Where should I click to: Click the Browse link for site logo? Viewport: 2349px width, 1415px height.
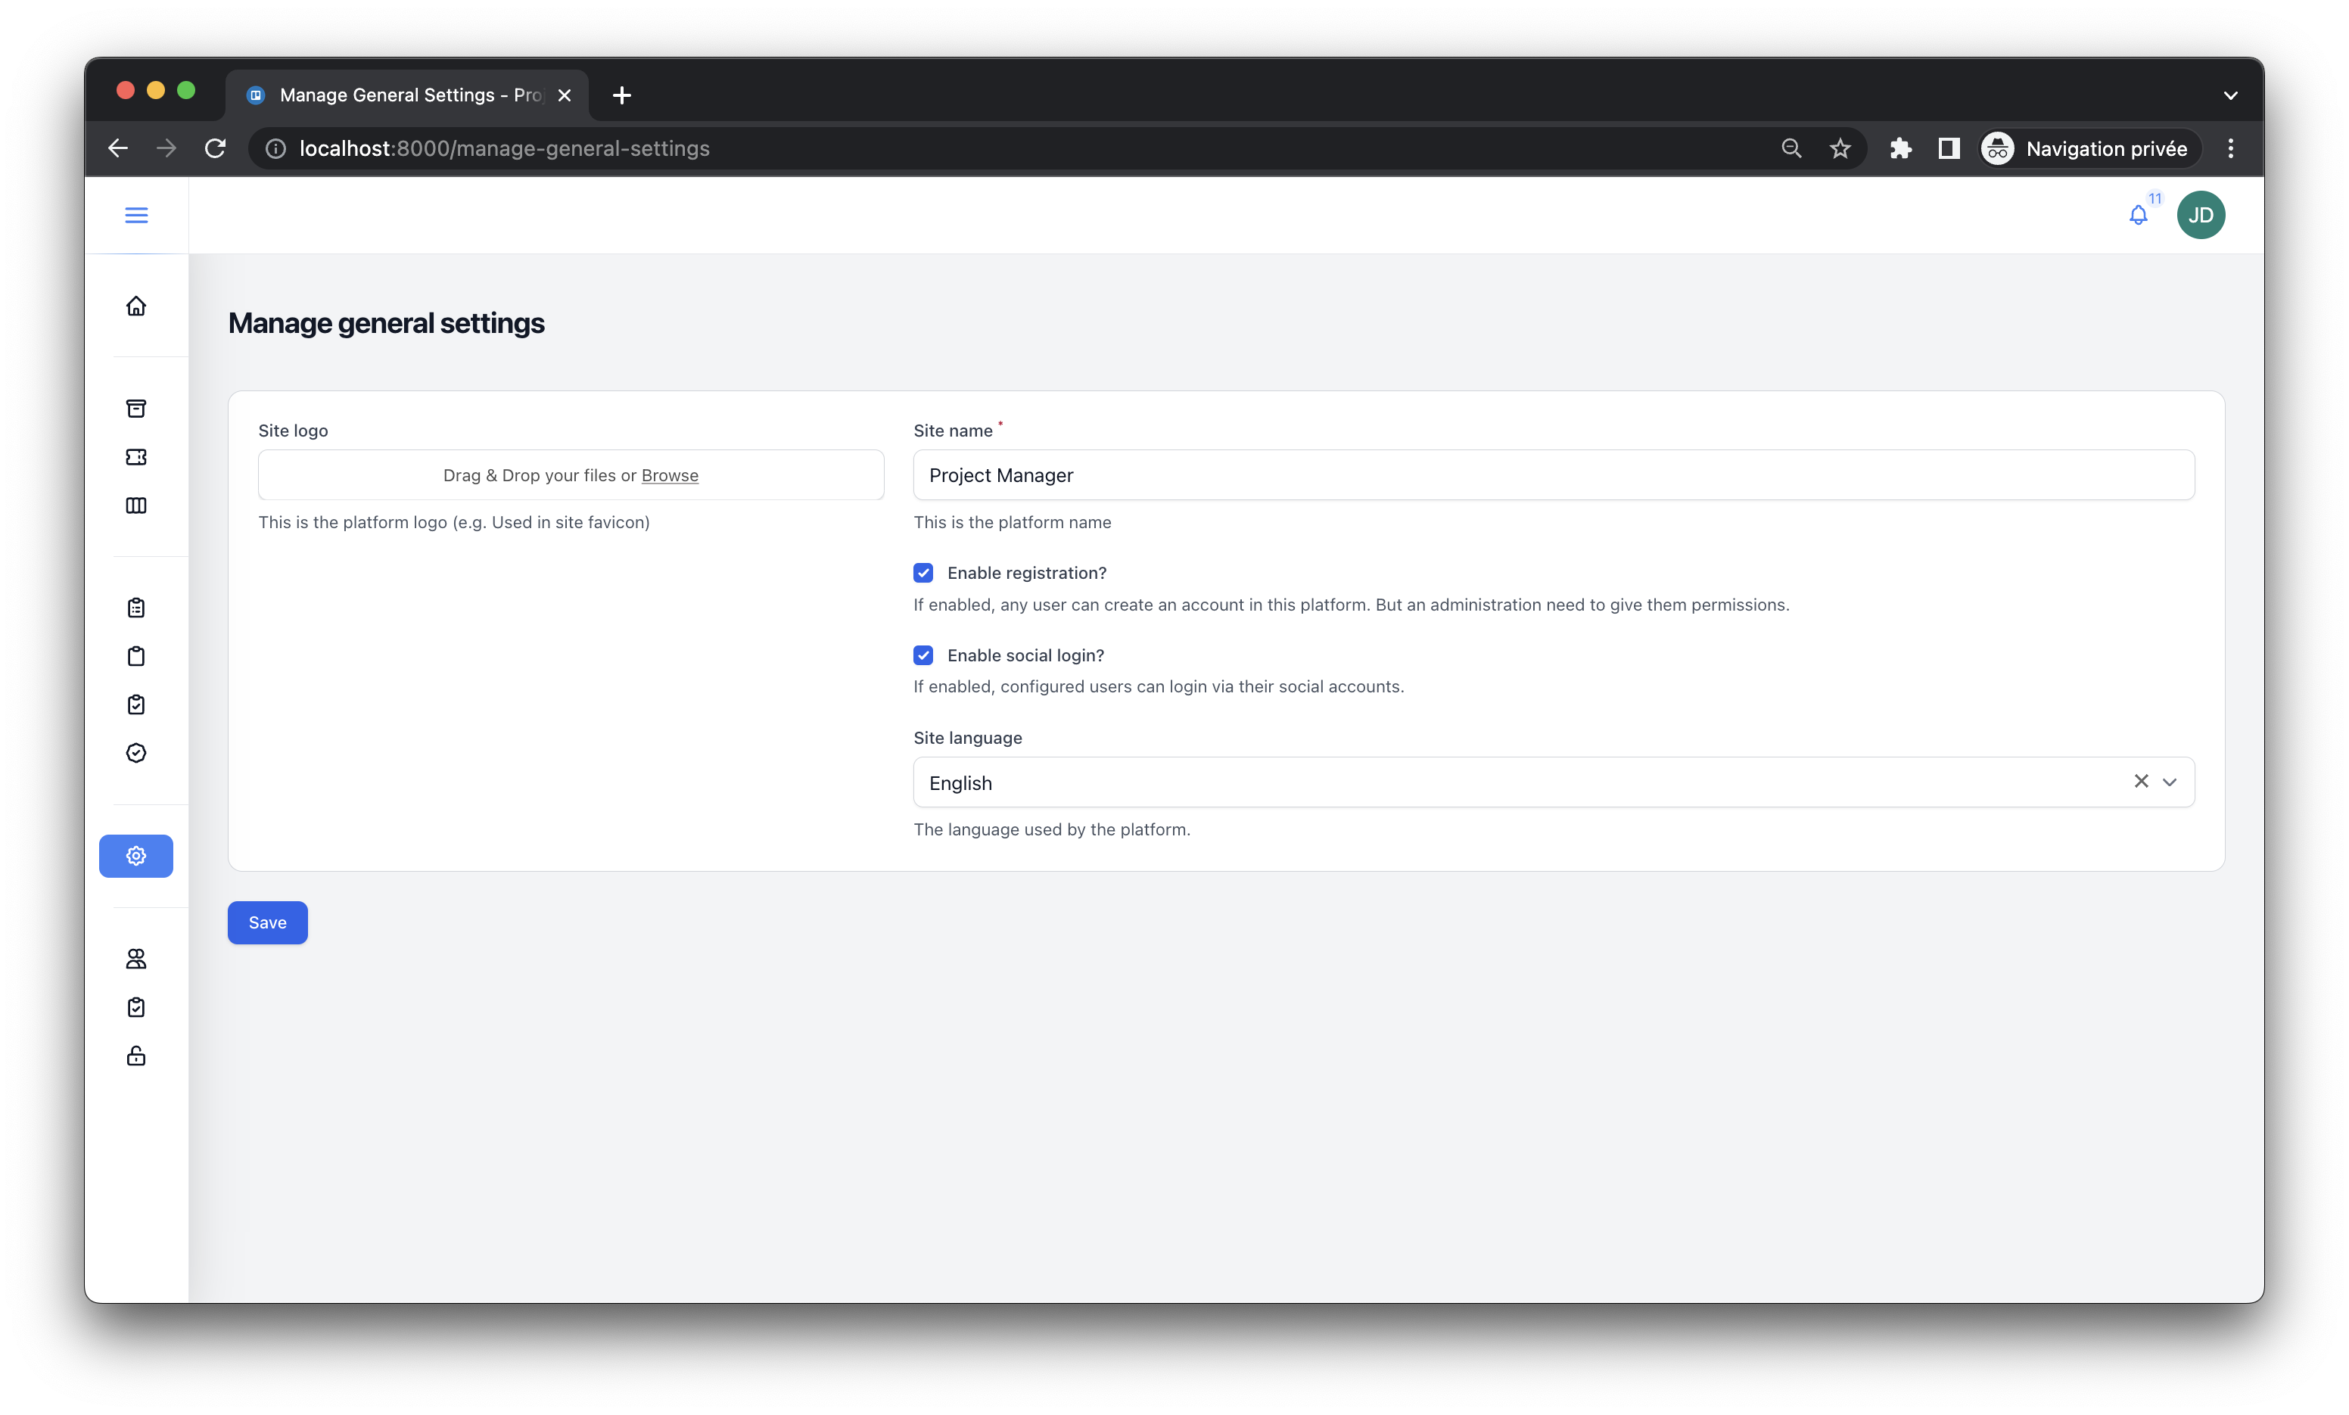(x=669, y=475)
